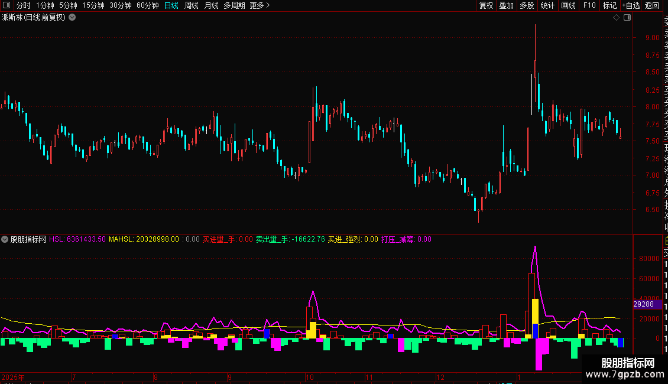The image size is (668, 384).
Task: Click the HSL indicator value label
Action: (77, 239)
